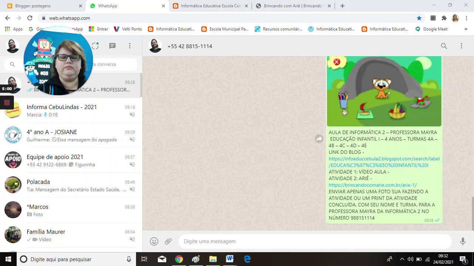Open the emoji picker
Image resolution: width=474 pixels, height=266 pixels.
[x=154, y=241]
